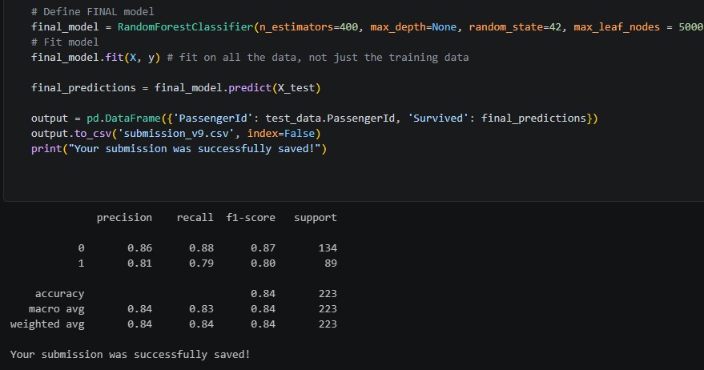Click accuracy row support value 223

click(328, 294)
